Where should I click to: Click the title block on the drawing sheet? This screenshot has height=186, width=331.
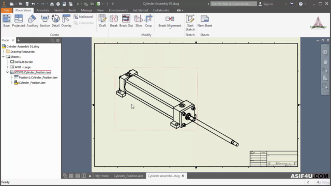[x=274, y=159]
